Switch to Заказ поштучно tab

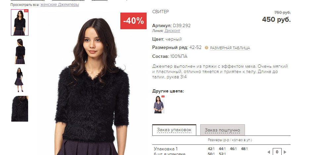coord(222,130)
